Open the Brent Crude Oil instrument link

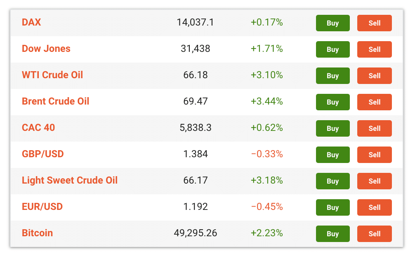(56, 101)
